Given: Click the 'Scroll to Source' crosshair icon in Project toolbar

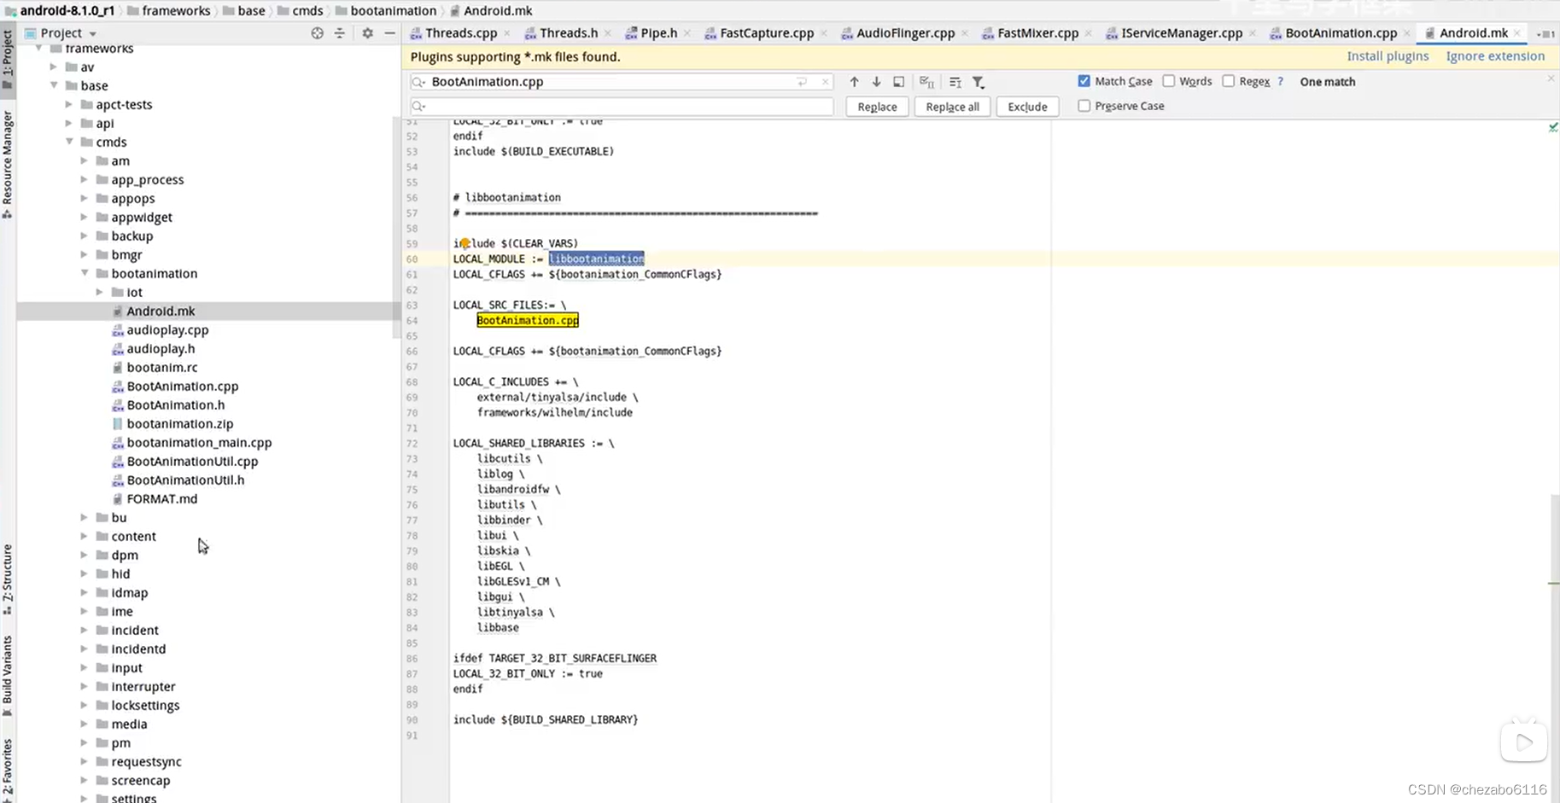Looking at the screenshot, I should (317, 32).
